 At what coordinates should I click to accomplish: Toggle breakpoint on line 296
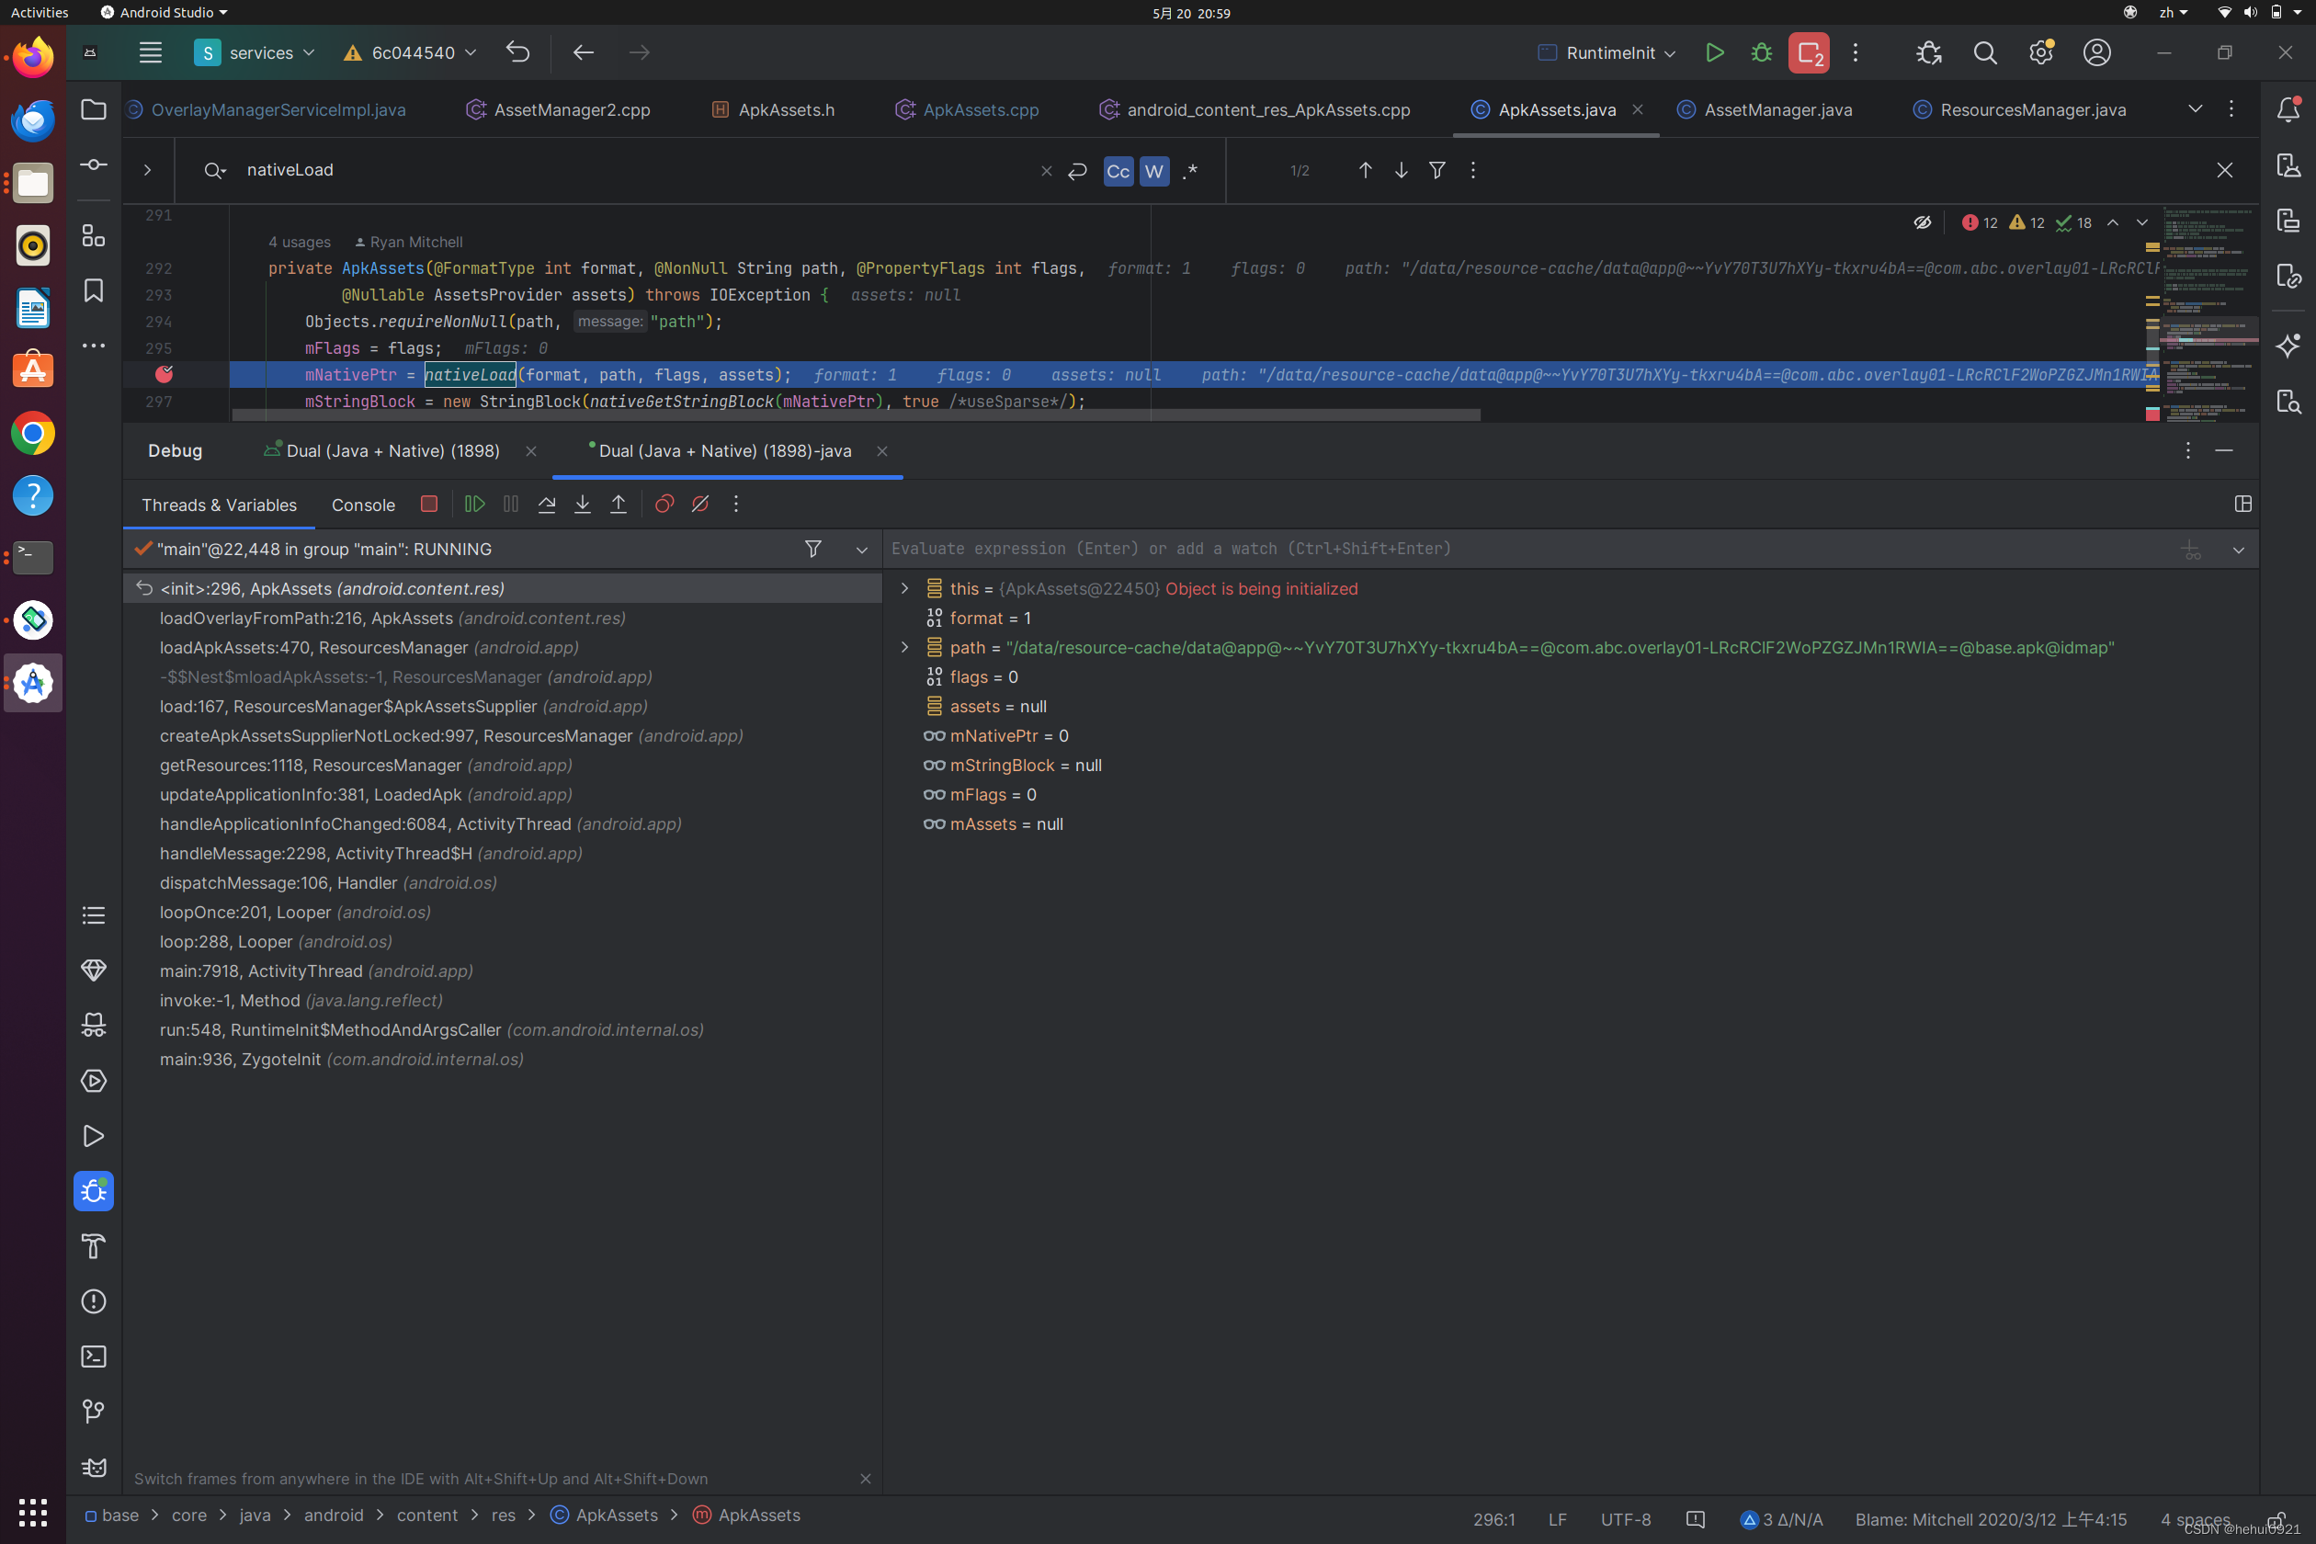165,374
